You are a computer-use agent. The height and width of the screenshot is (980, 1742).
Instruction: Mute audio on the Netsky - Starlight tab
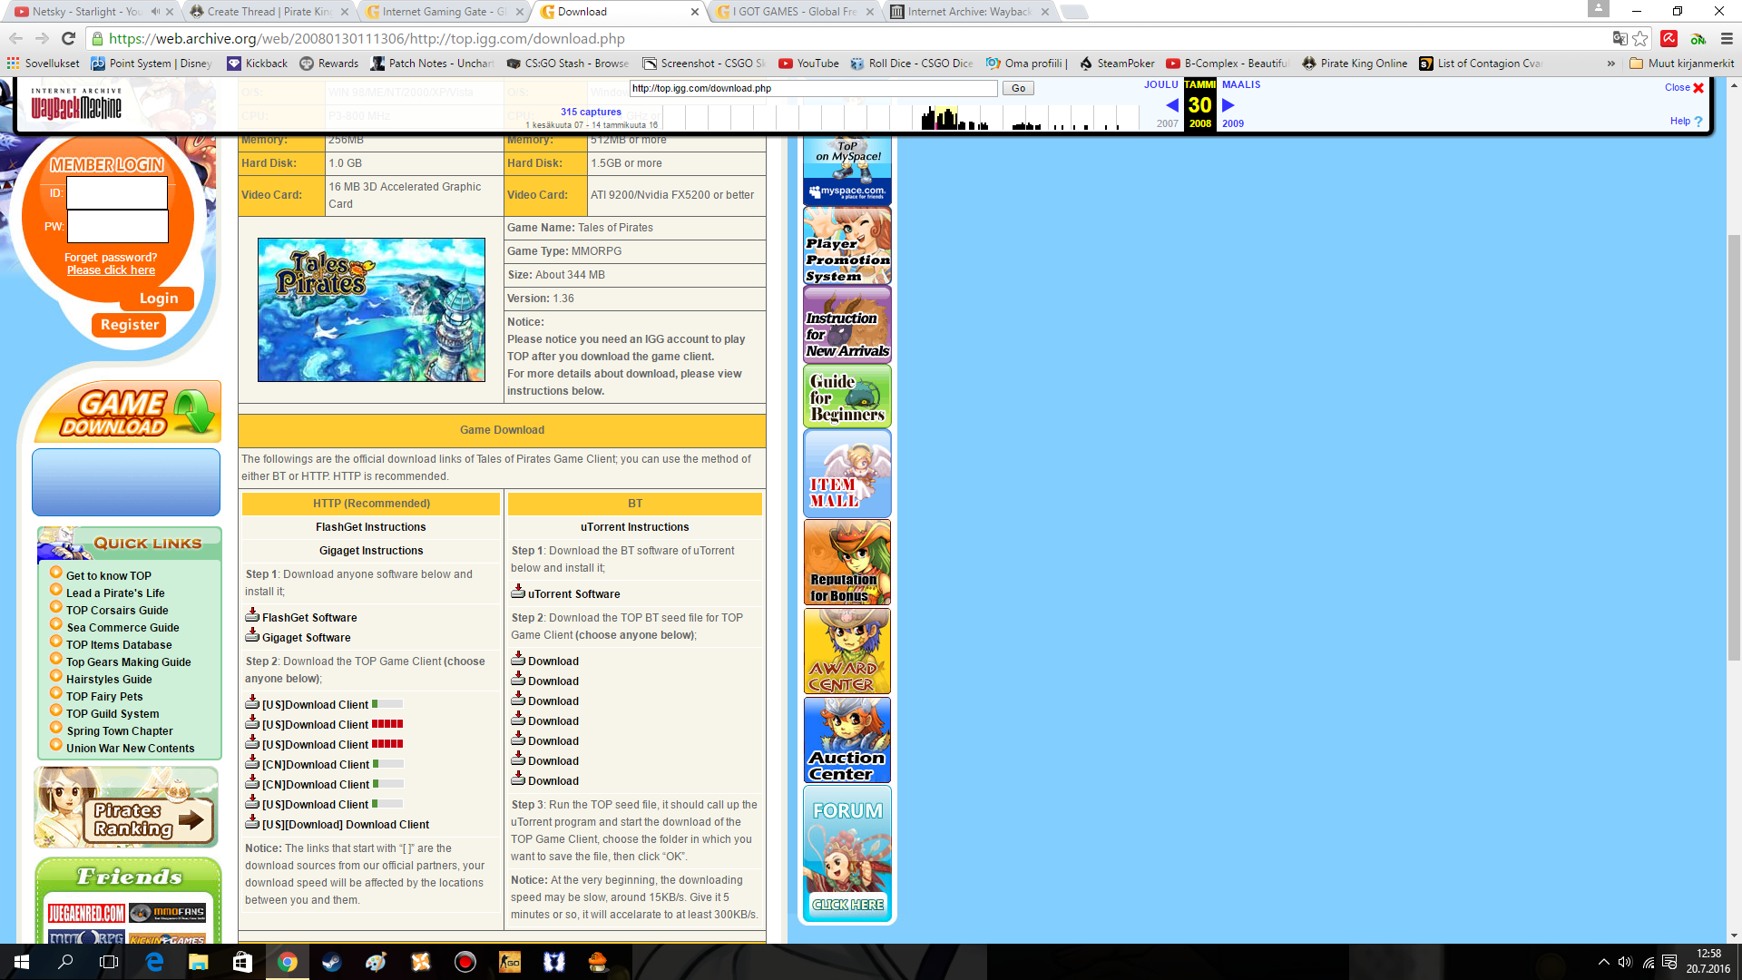[155, 12]
